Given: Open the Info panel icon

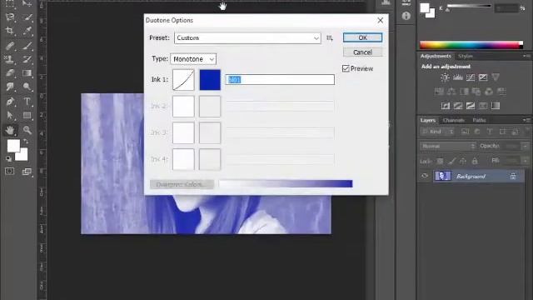Looking at the screenshot, I should pyautogui.click(x=406, y=16).
